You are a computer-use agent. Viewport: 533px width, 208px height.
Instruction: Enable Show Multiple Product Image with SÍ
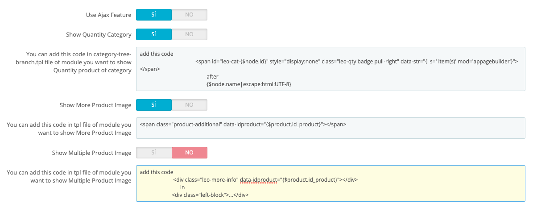[x=153, y=153]
